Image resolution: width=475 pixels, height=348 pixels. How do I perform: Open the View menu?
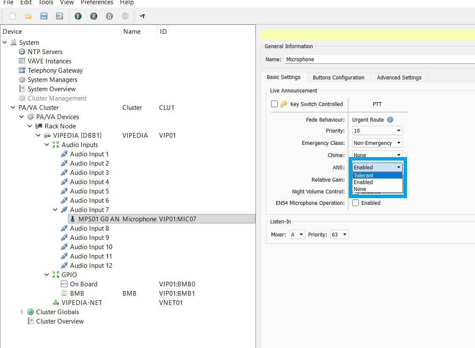[x=67, y=3]
